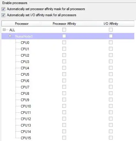Toggle I/O Affinity for NumaNode0

click(x=111, y=36)
